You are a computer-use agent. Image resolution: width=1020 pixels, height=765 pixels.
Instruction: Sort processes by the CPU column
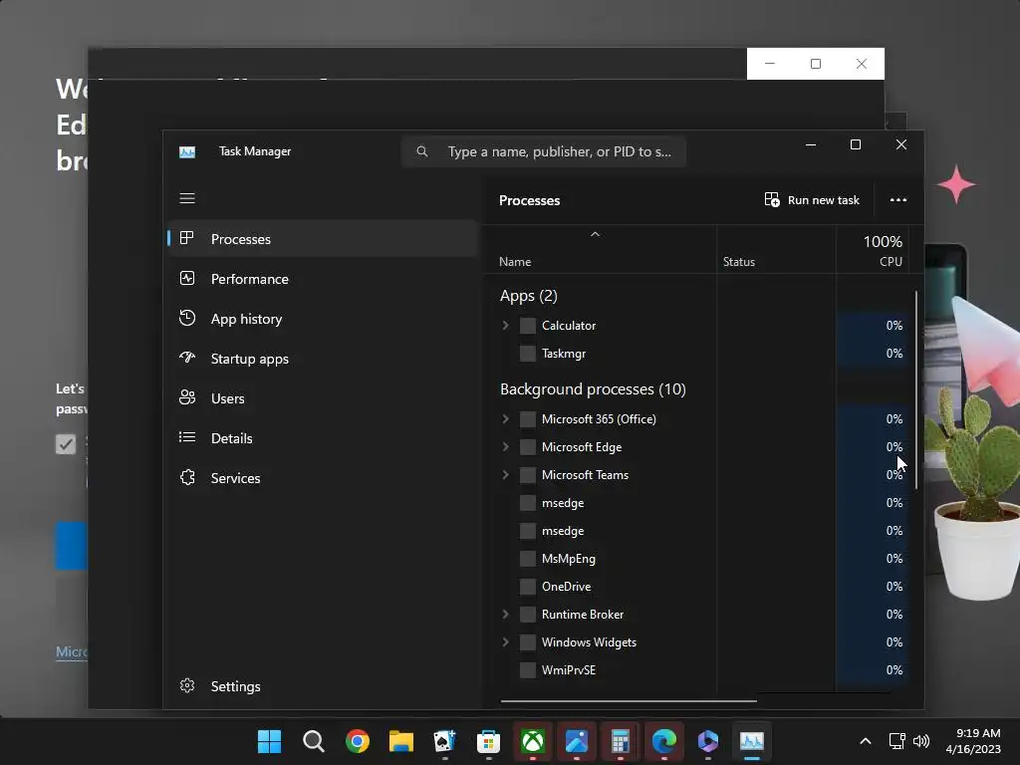point(873,249)
